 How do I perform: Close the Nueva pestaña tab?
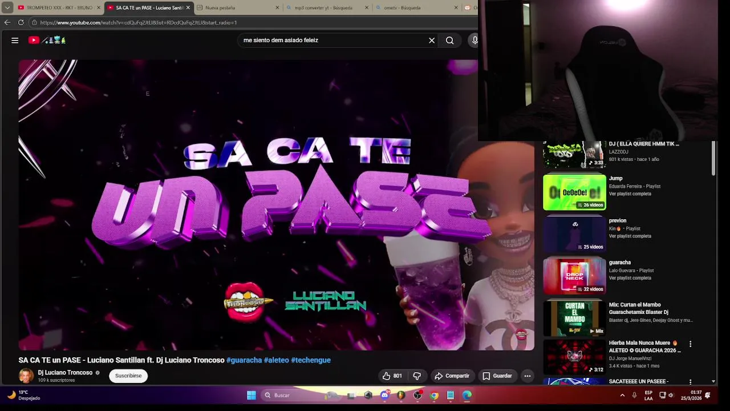pos(278,8)
